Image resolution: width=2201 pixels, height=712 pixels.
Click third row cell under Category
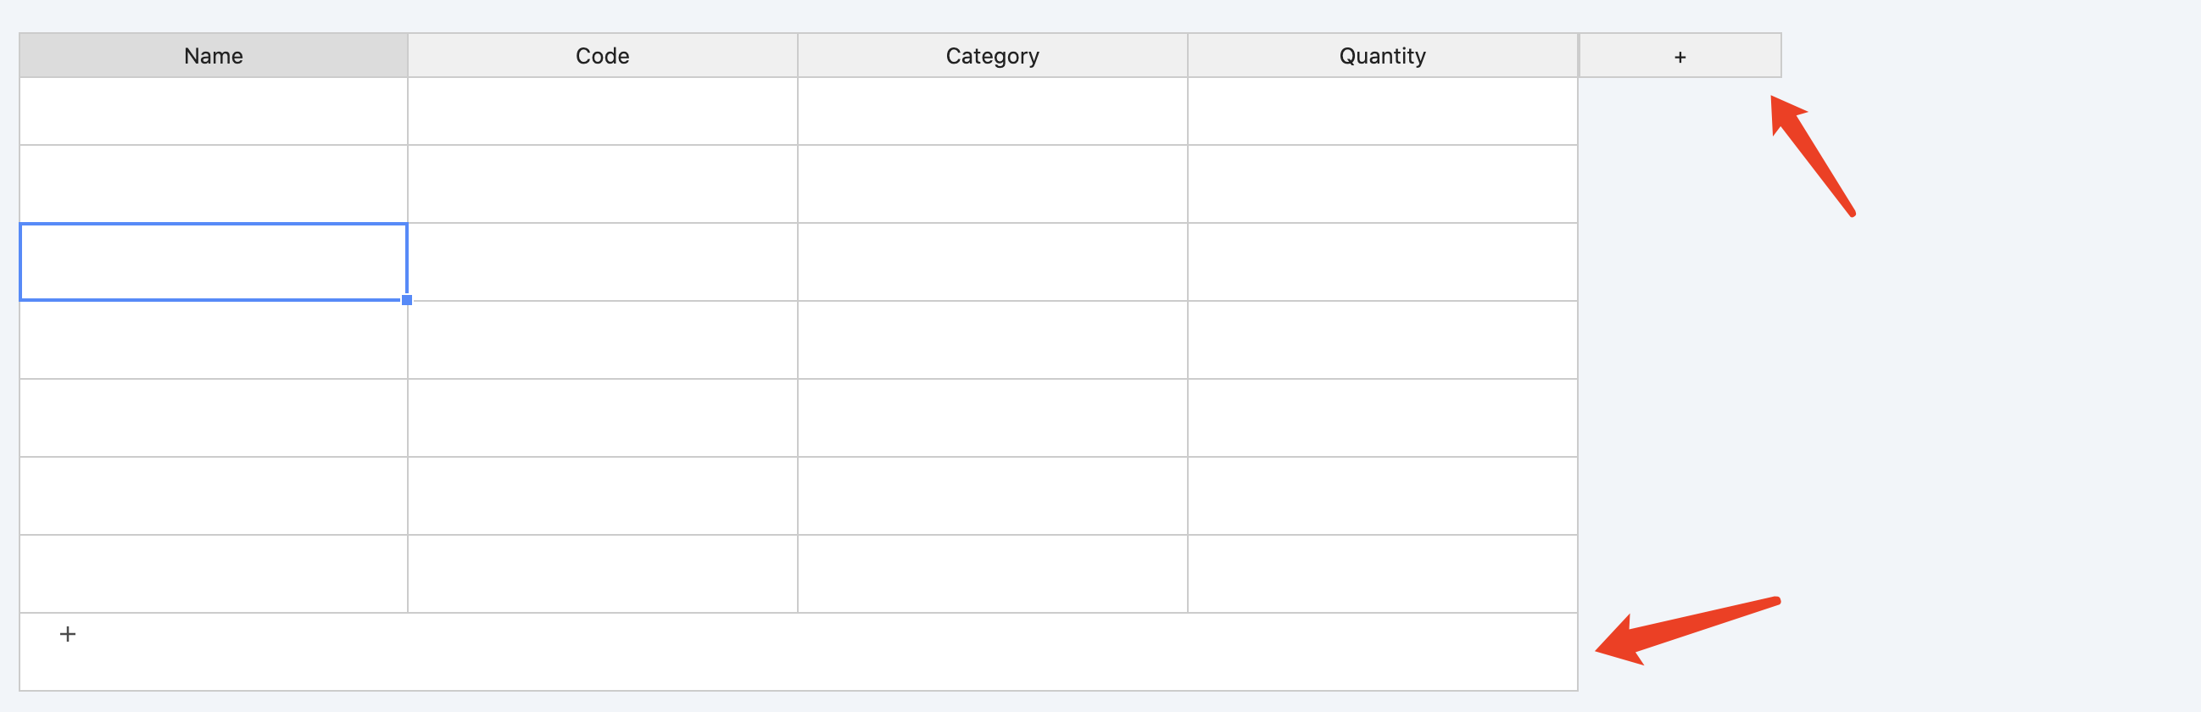(992, 262)
